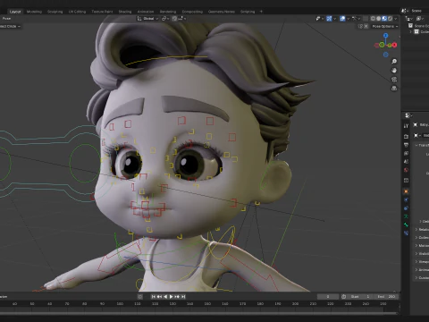Open the Render properties tab
This screenshot has height=322, width=429.
[406, 136]
